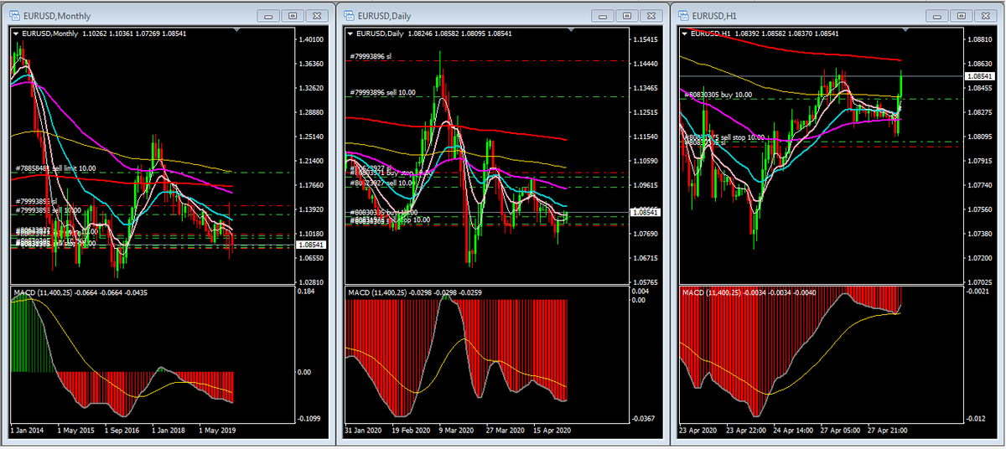Click the 1.40100 price level on Monthly scale
The image size is (1006, 449).
[311, 39]
